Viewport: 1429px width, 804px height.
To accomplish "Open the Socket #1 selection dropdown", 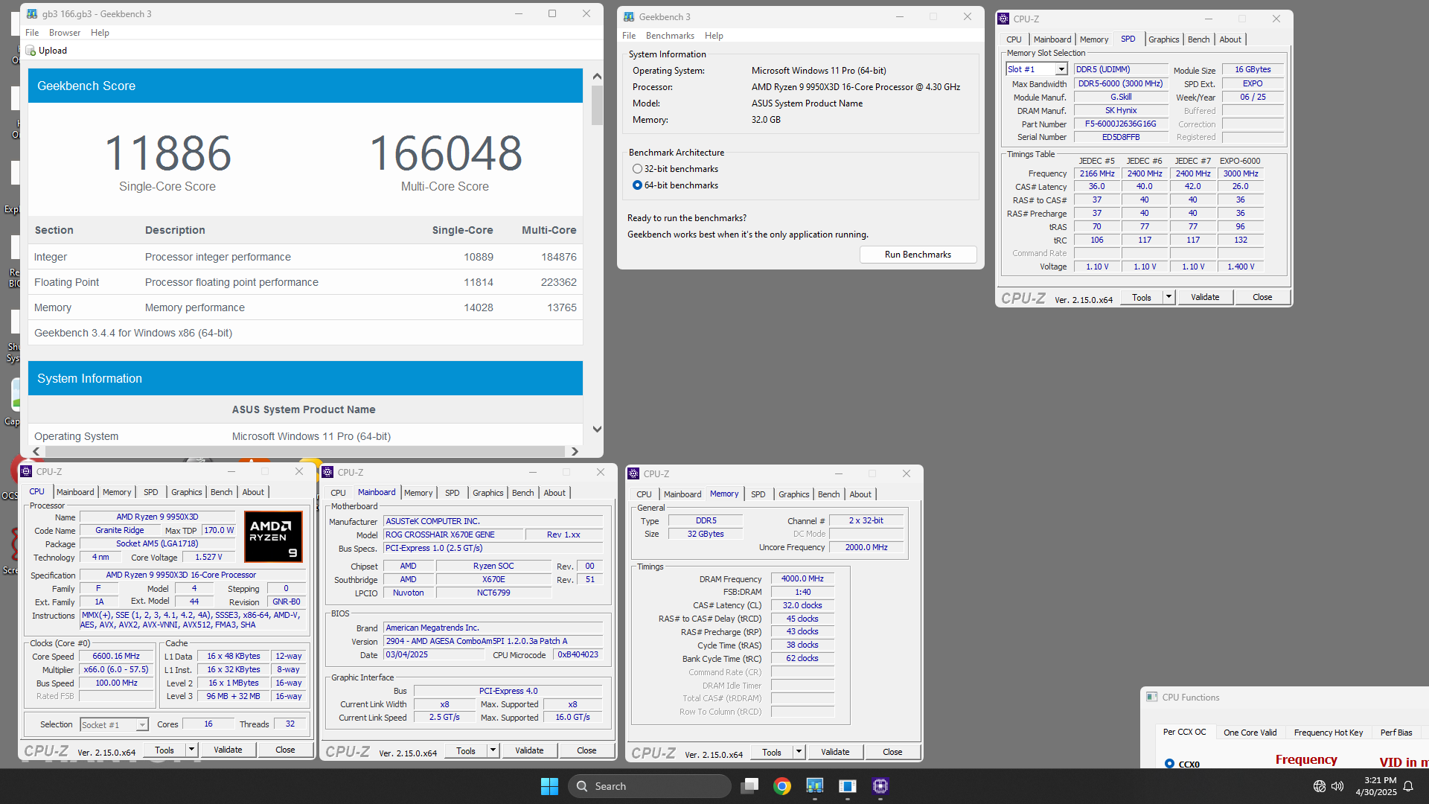I will 114,725.
